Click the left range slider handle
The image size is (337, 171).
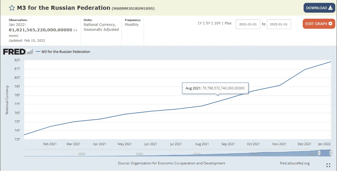[x=319, y=153]
